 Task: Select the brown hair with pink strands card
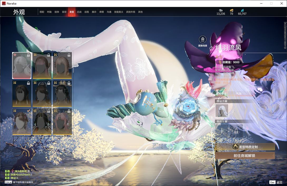[42, 66]
